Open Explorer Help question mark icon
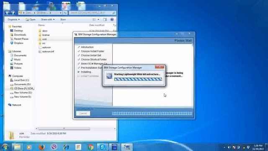Image resolution: width=268 pixels, height=151 pixels. [x=112, y=20]
